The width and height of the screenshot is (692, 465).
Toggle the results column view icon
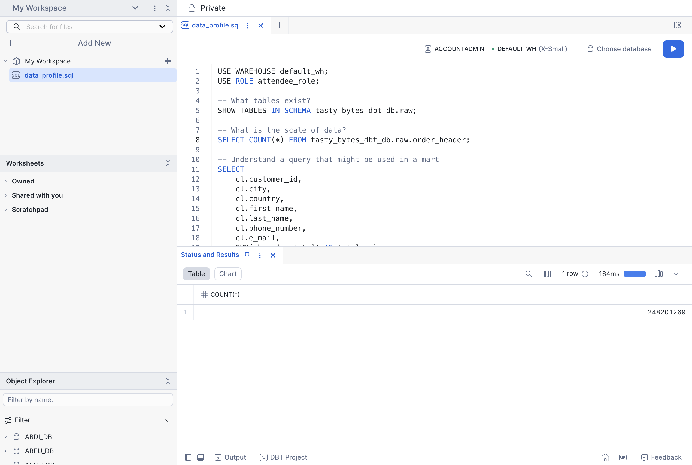point(547,274)
